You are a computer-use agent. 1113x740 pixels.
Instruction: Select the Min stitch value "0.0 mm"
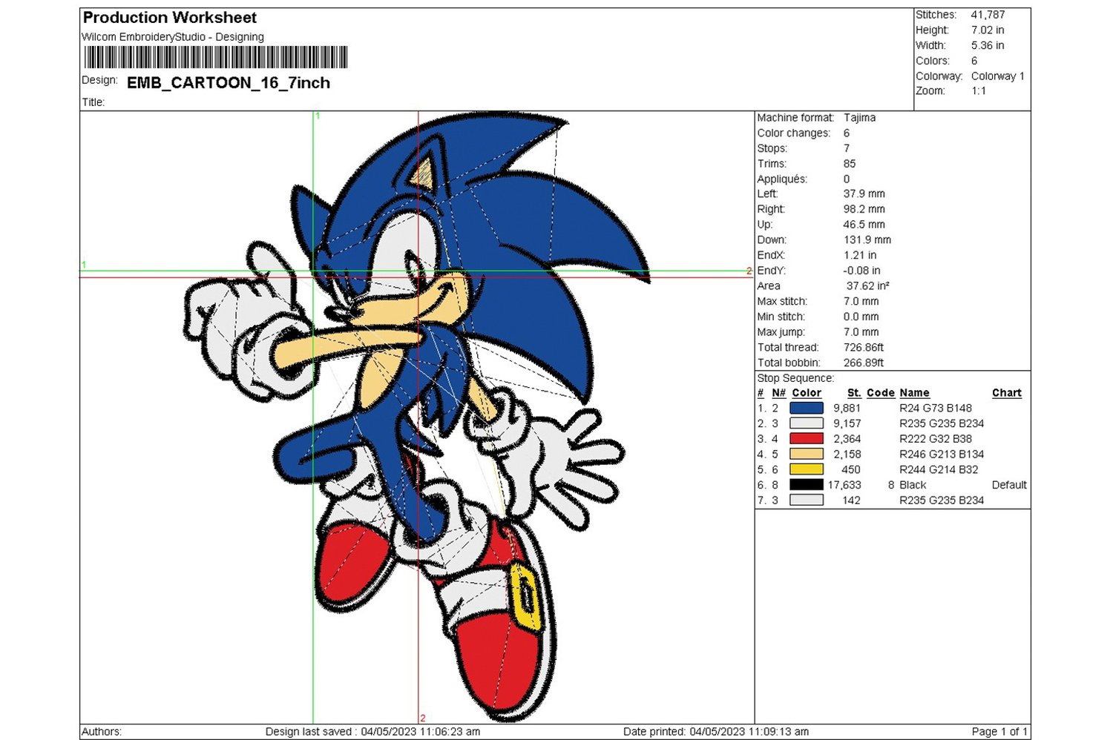861,317
